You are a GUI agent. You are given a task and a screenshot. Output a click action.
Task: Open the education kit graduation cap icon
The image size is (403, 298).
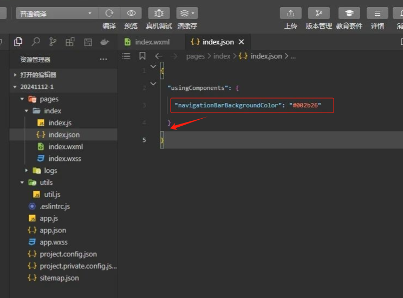[x=349, y=13]
